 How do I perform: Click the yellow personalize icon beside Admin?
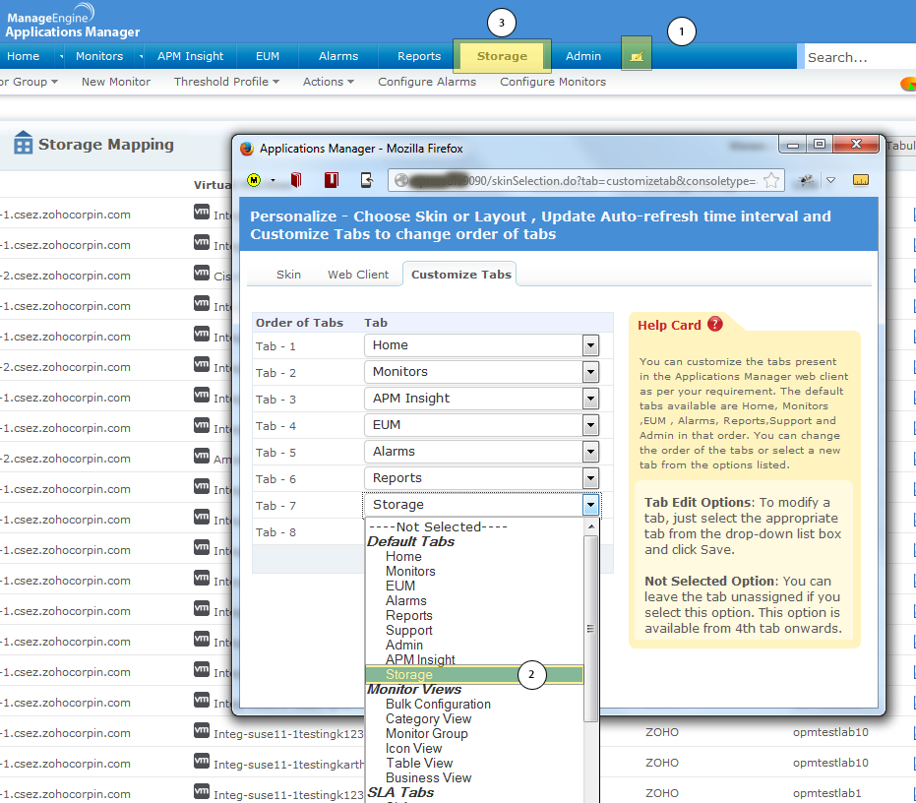pyautogui.click(x=637, y=55)
